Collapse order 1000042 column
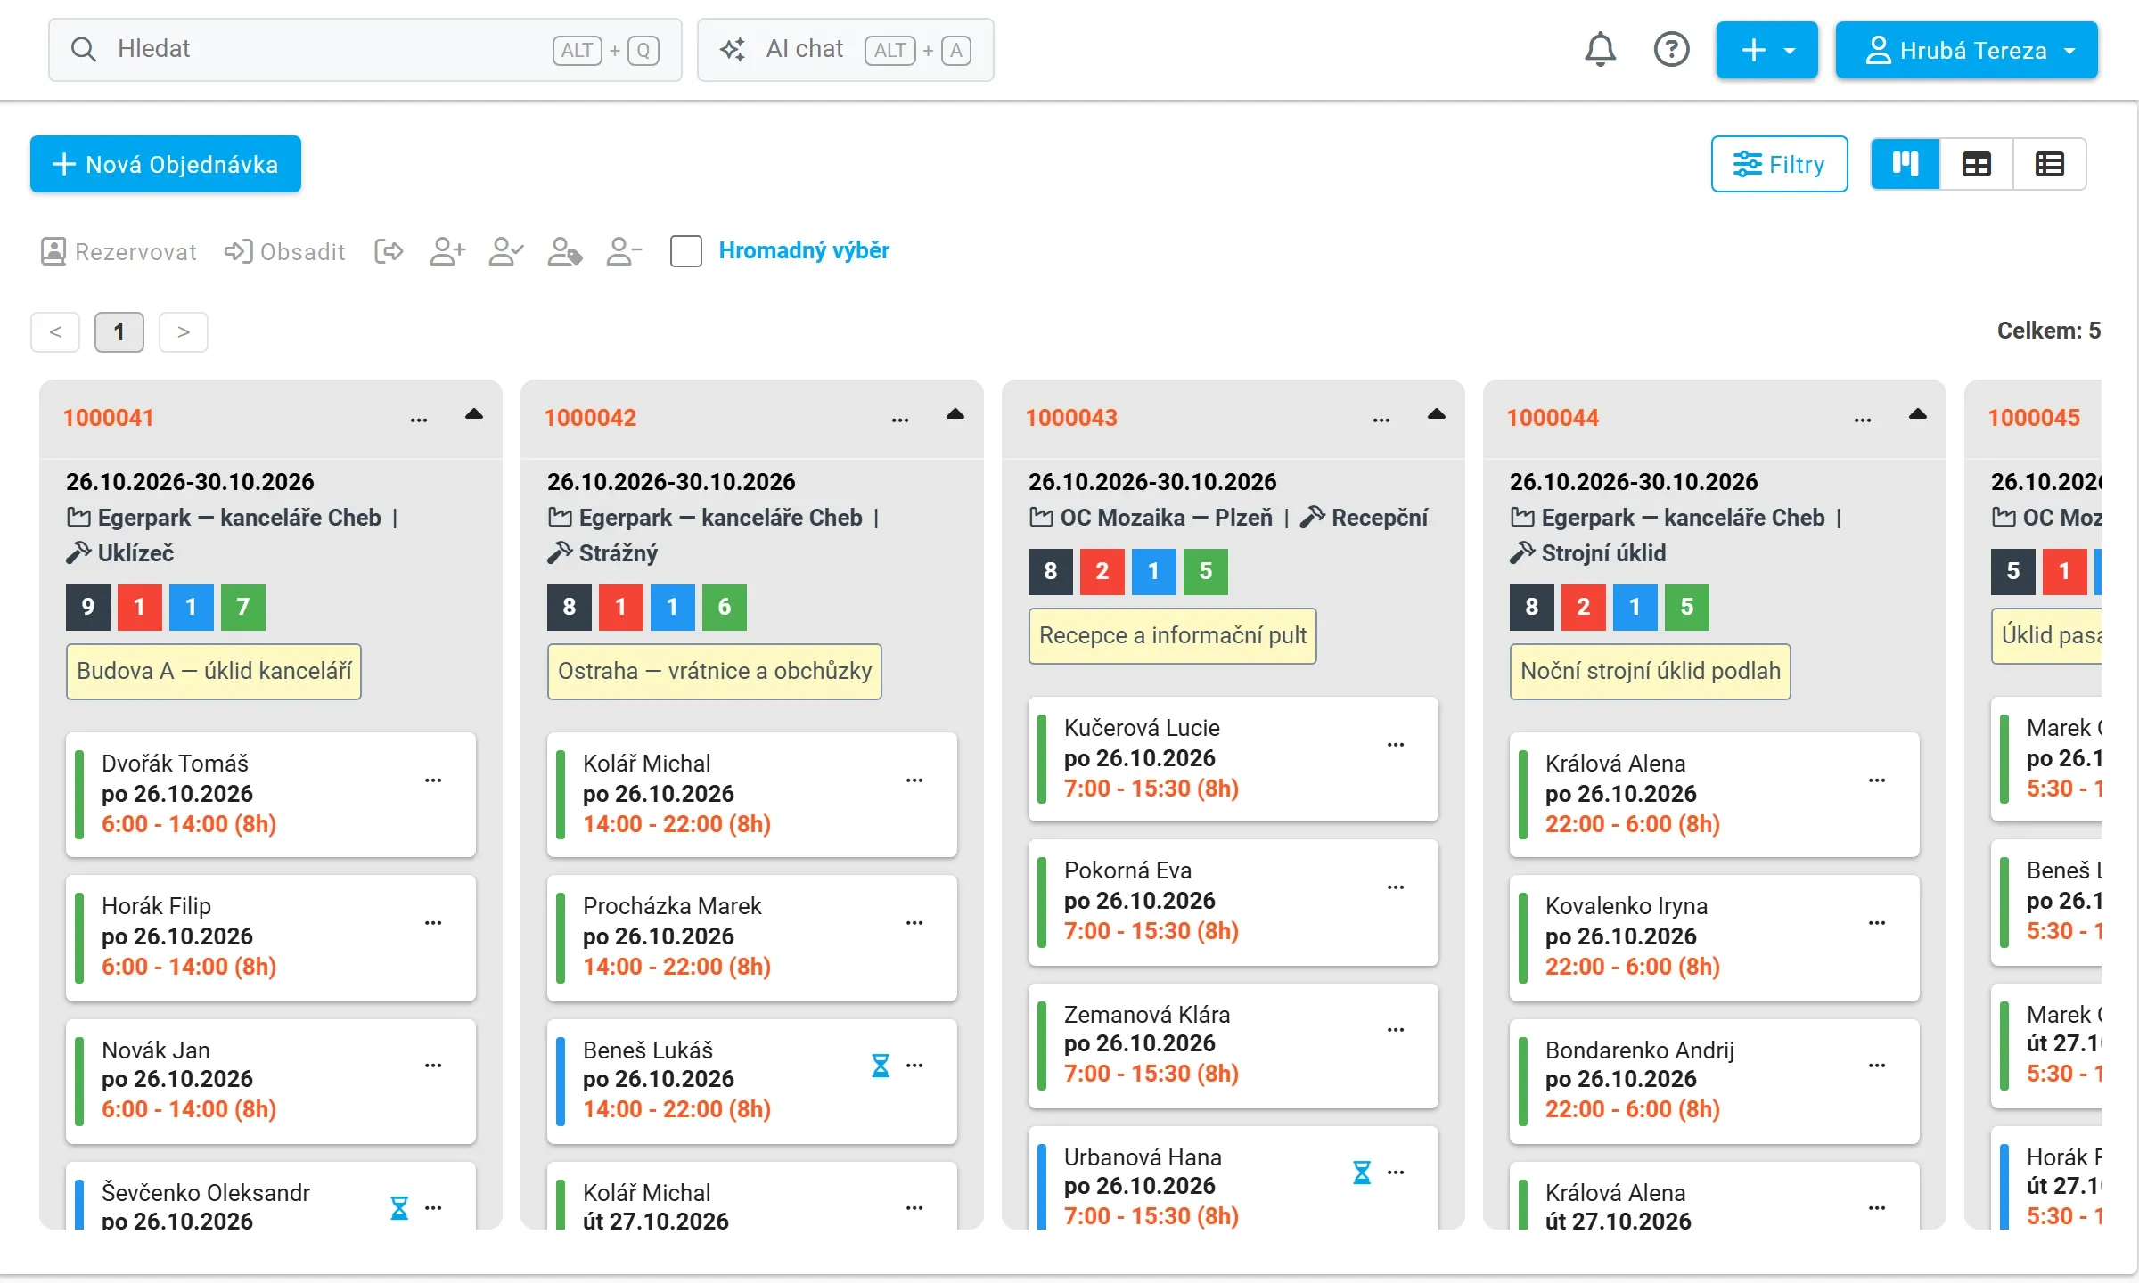 [x=955, y=414]
